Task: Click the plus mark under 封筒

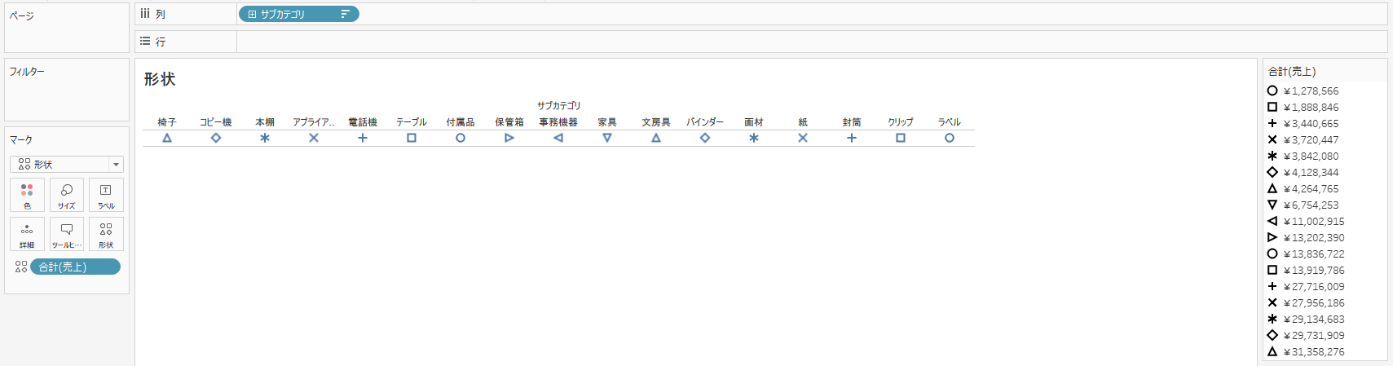Action: click(852, 138)
